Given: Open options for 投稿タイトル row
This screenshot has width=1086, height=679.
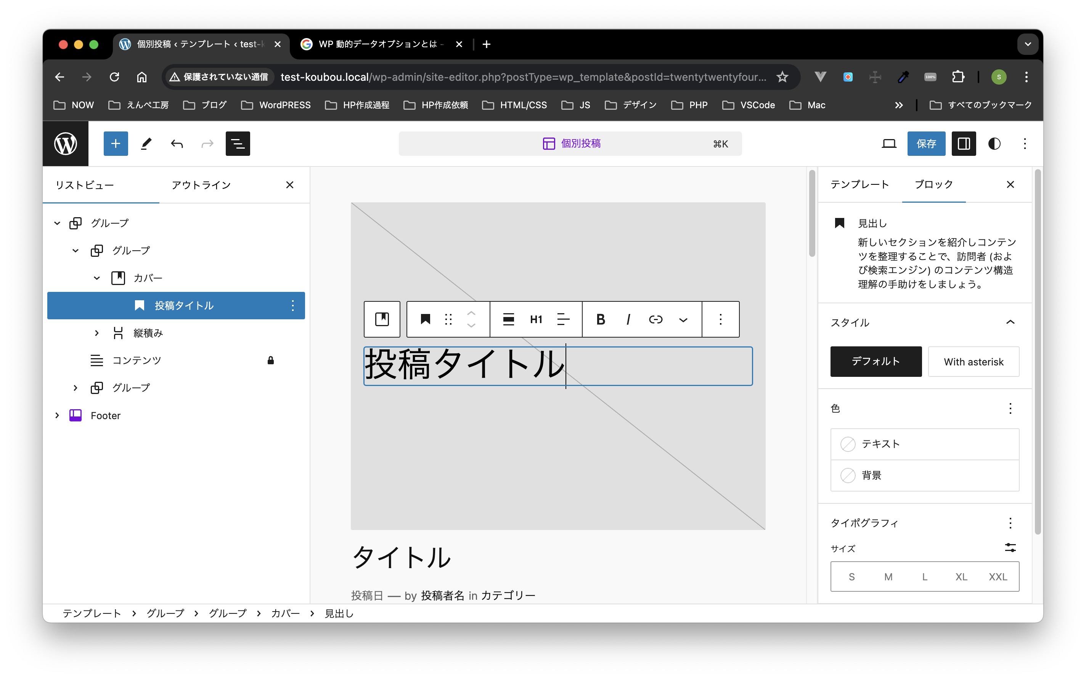Looking at the screenshot, I should tap(292, 305).
